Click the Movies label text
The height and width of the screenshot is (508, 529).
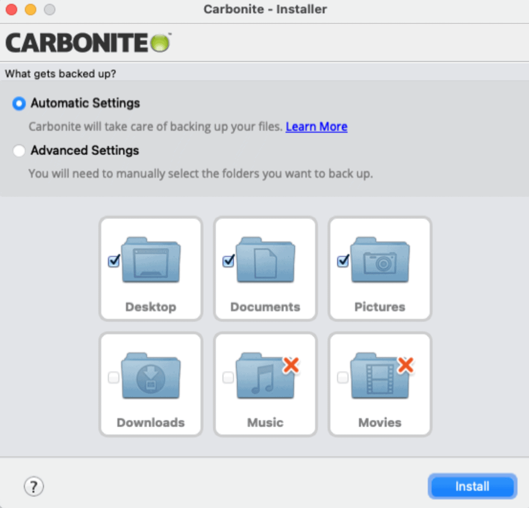380,423
